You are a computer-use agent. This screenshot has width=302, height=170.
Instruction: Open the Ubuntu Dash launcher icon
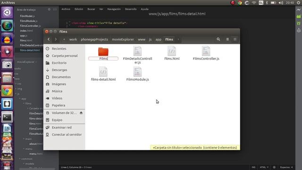tap(7, 13)
